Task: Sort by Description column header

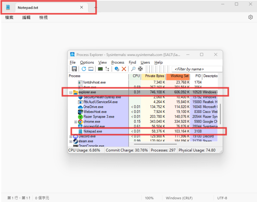Action: pos(210,76)
